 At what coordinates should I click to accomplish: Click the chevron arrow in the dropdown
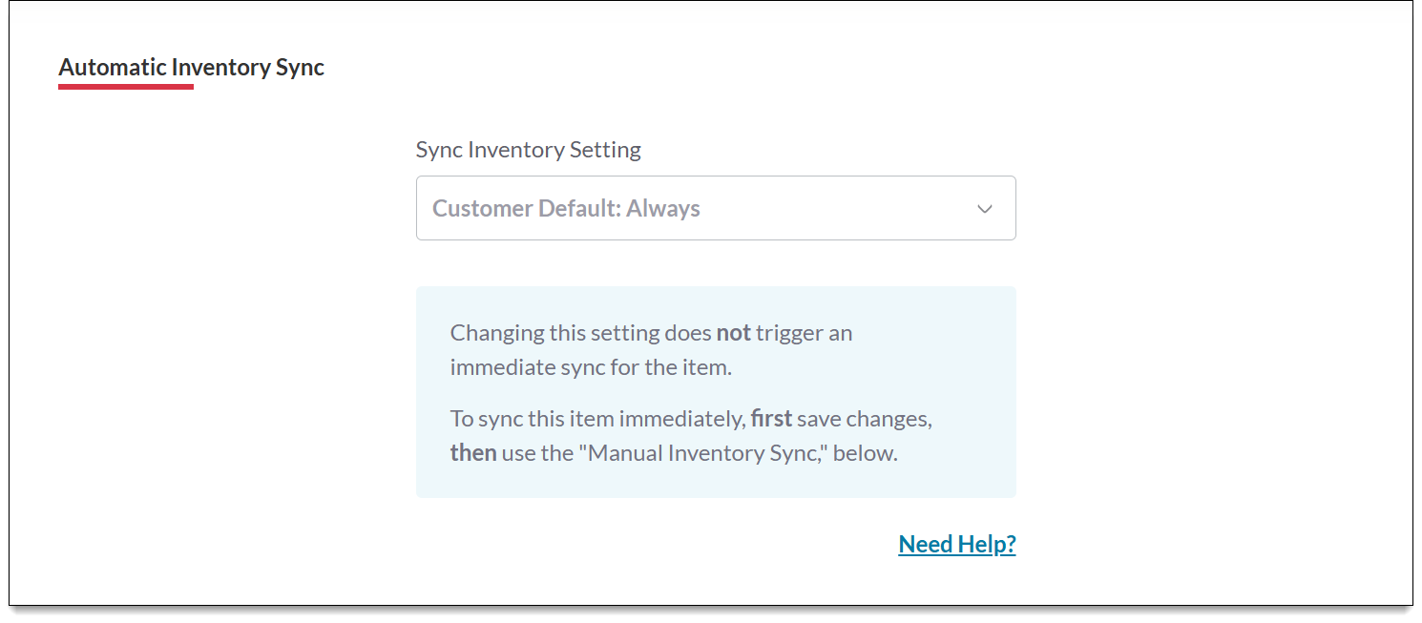click(x=985, y=209)
